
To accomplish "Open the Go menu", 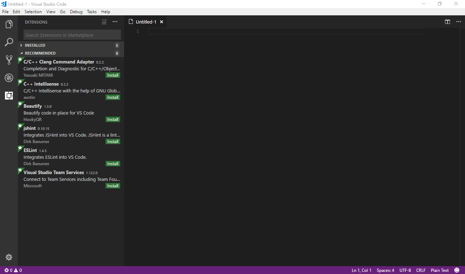I will pos(63,12).
